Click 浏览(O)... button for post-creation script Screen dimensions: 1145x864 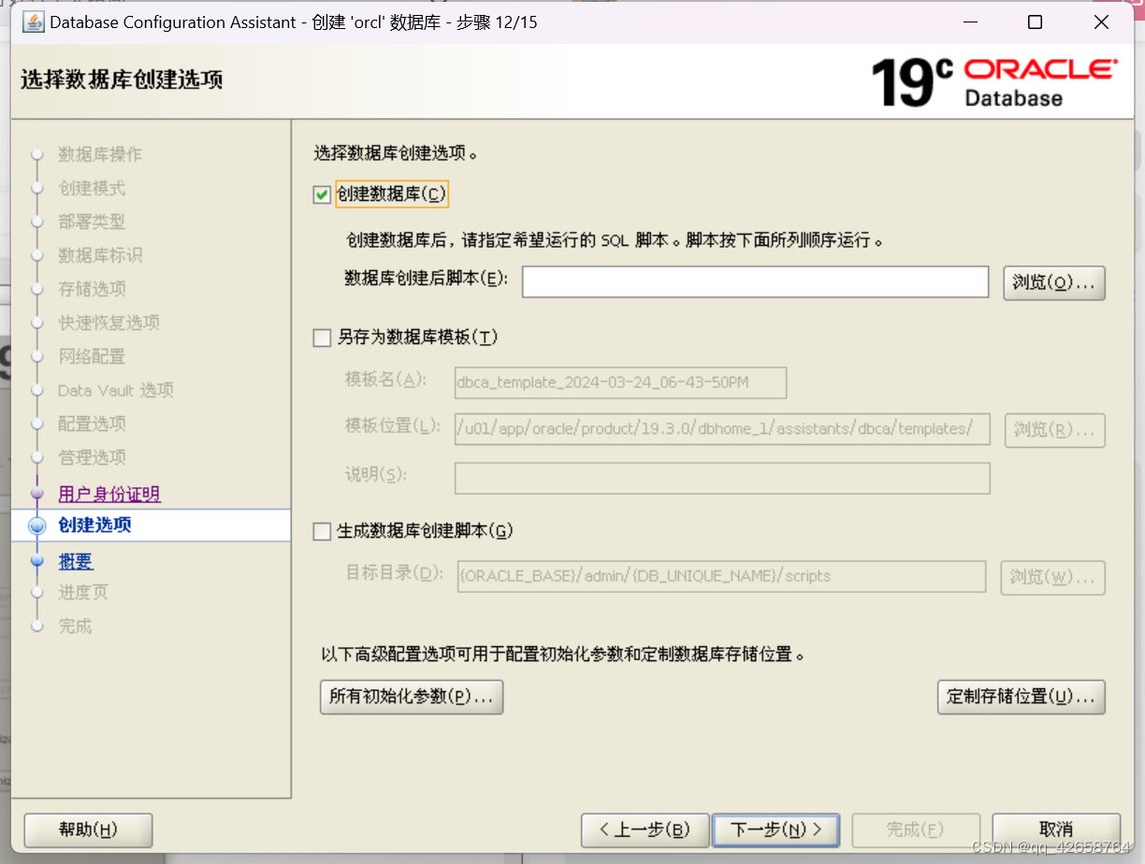pos(1054,282)
